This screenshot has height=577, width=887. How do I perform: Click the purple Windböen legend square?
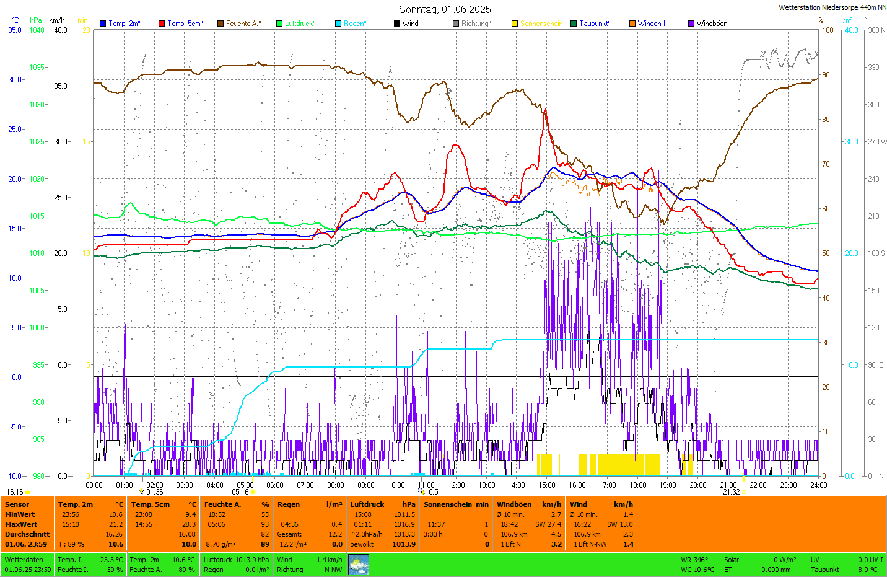(691, 24)
